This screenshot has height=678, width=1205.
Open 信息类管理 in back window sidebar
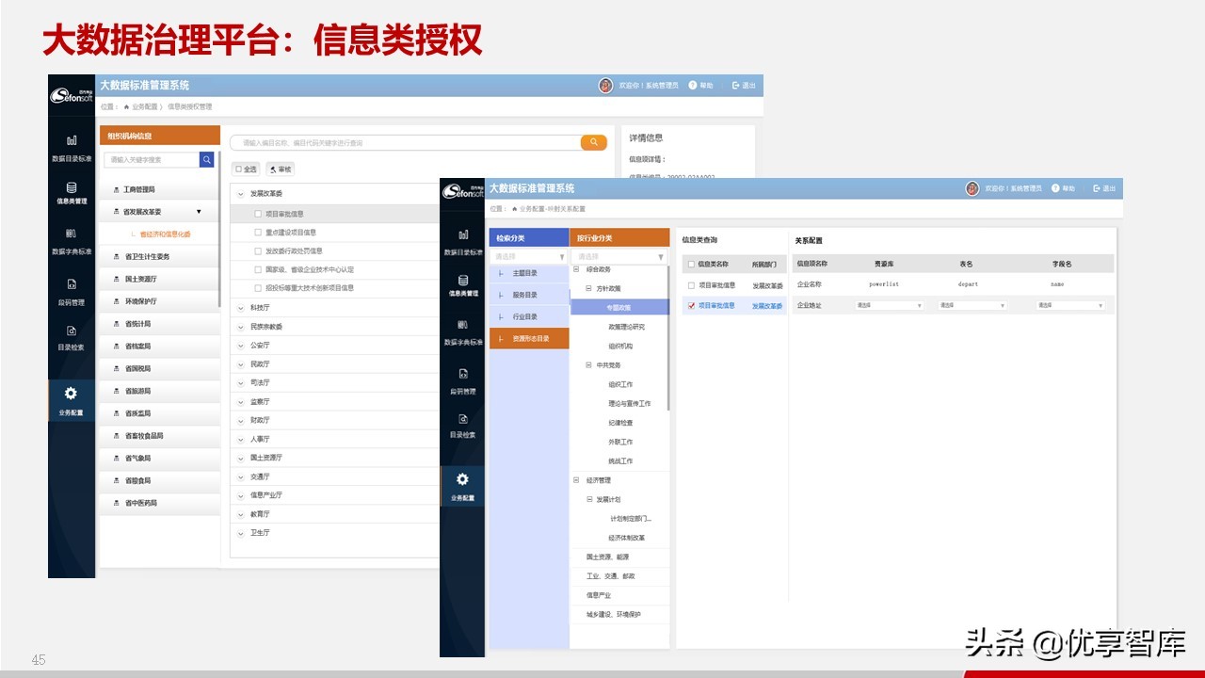pyautogui.click(x=72, y=194)
